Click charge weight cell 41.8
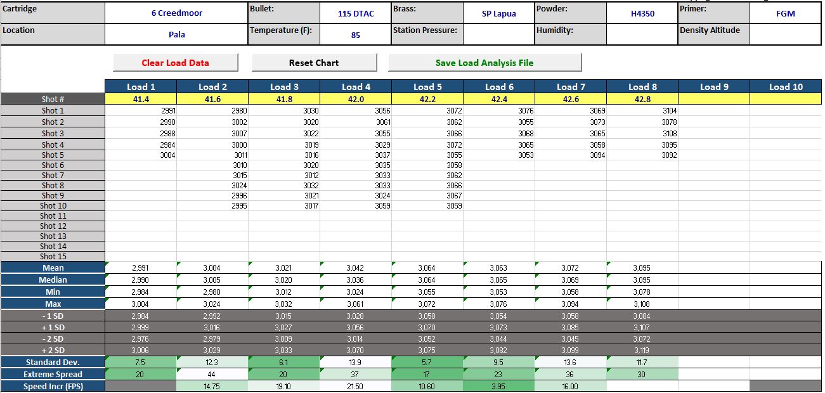The height and width of the screenshot is (393, 825). 284,99
